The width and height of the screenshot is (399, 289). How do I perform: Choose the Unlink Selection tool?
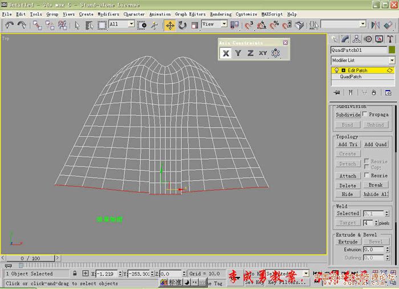(50, 25)
